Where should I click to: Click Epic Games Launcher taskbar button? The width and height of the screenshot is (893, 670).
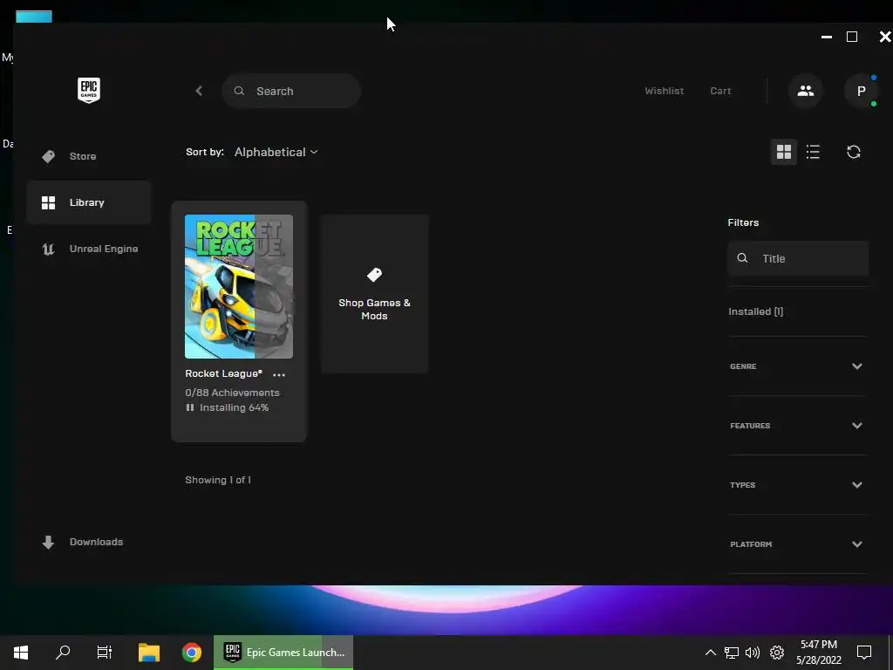[x=283, y=653]
